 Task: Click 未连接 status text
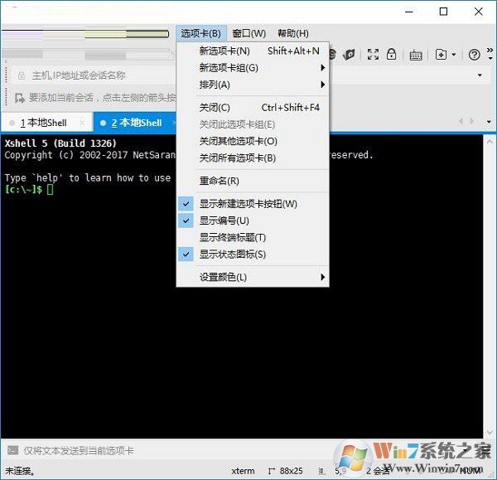click(19, 471)
